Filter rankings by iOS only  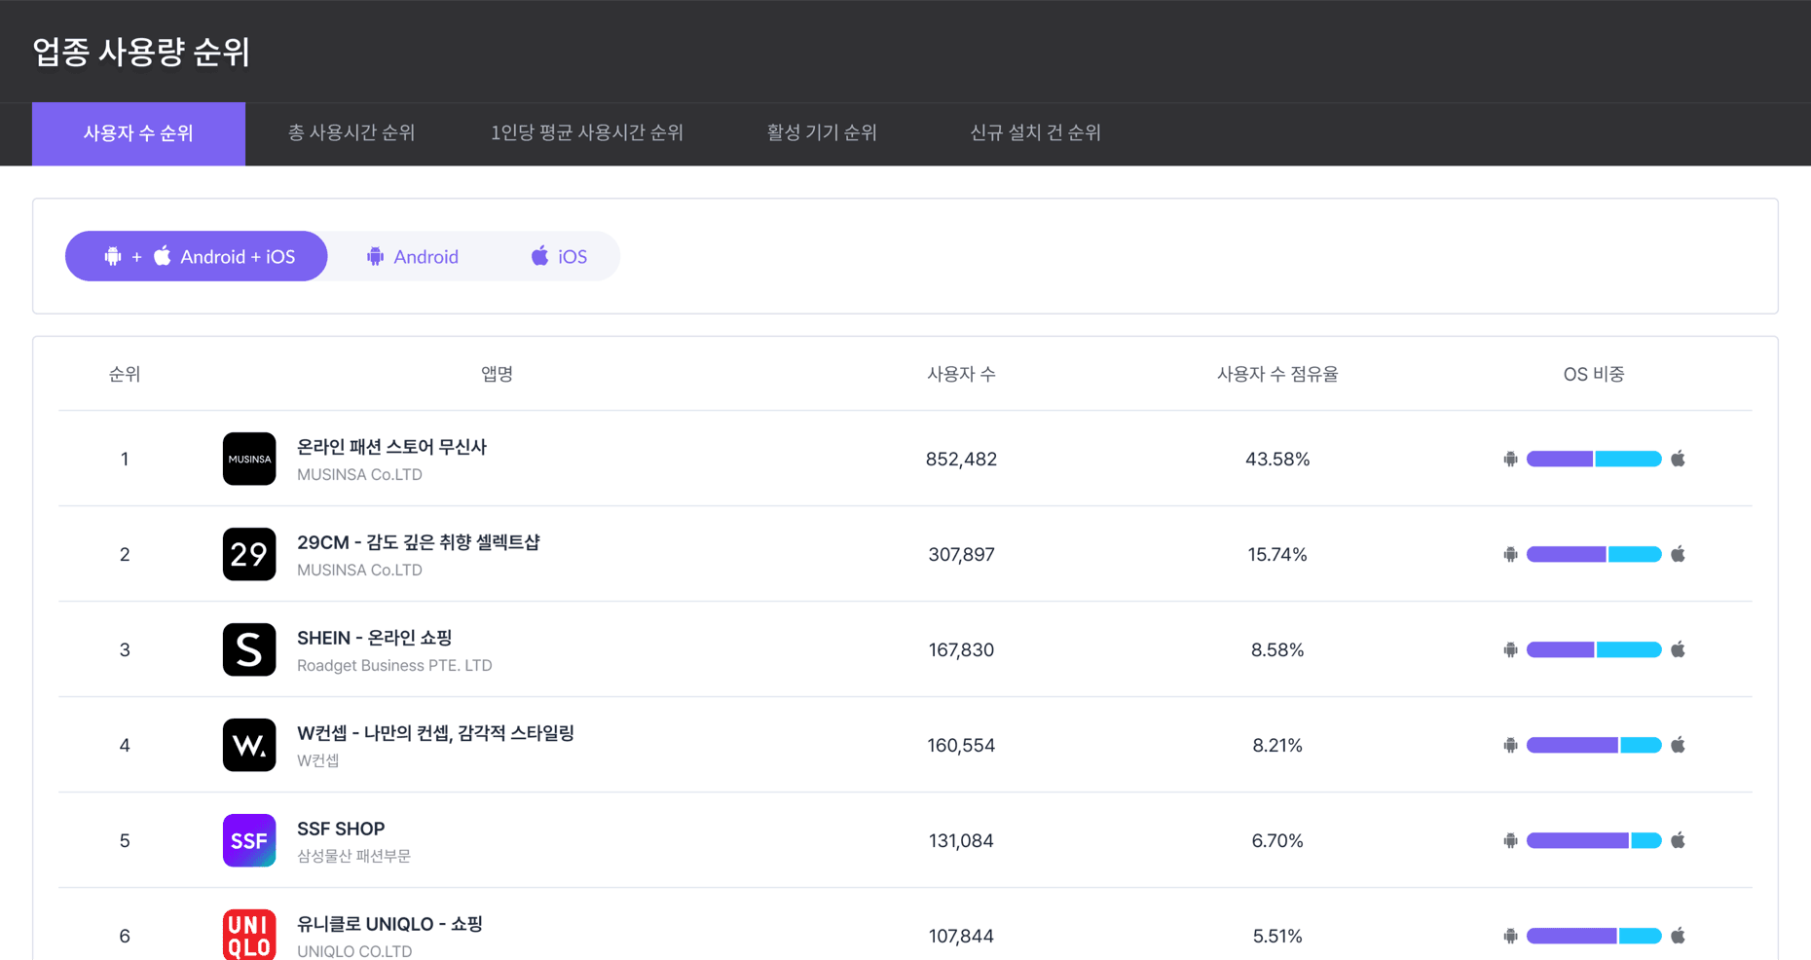click(559, 256)
